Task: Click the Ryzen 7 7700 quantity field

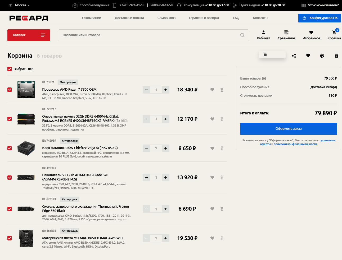Action: [156, 90]
